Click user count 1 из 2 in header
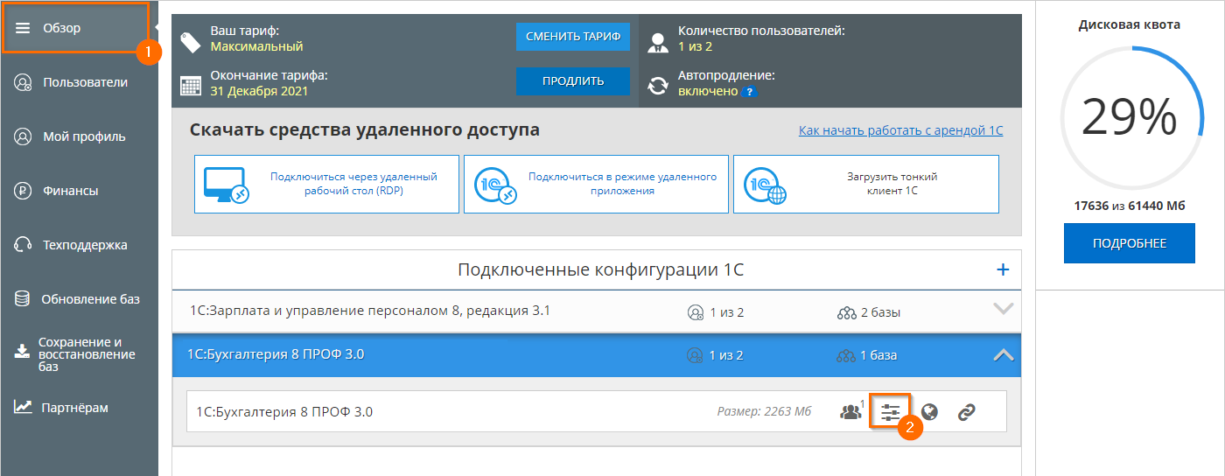1225x476 pixels. (695, 46)
